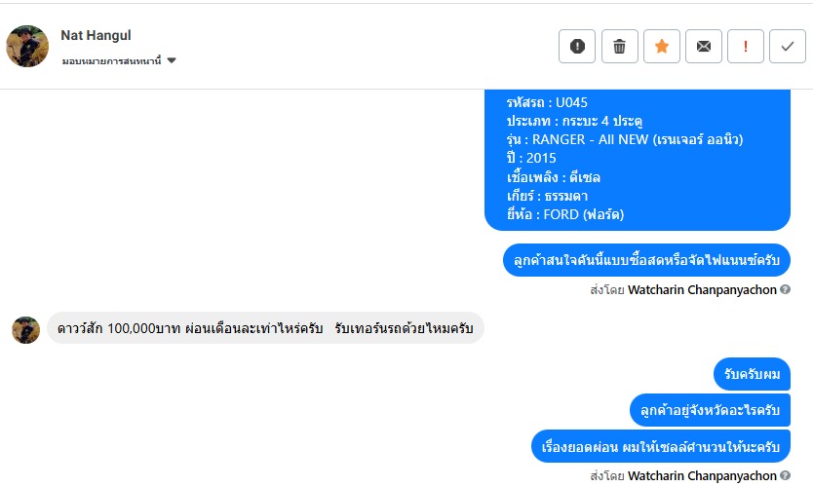This screenshot has width=813, height=487.
Task: Click the installment calculation reply message
Action: click(661, 447)
